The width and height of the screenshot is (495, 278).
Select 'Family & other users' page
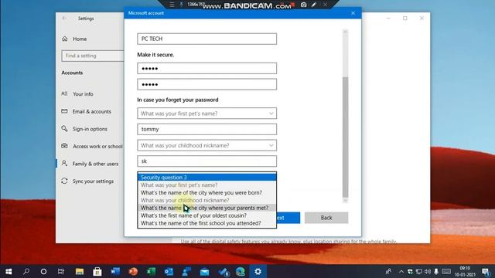[x=95, y=164]
